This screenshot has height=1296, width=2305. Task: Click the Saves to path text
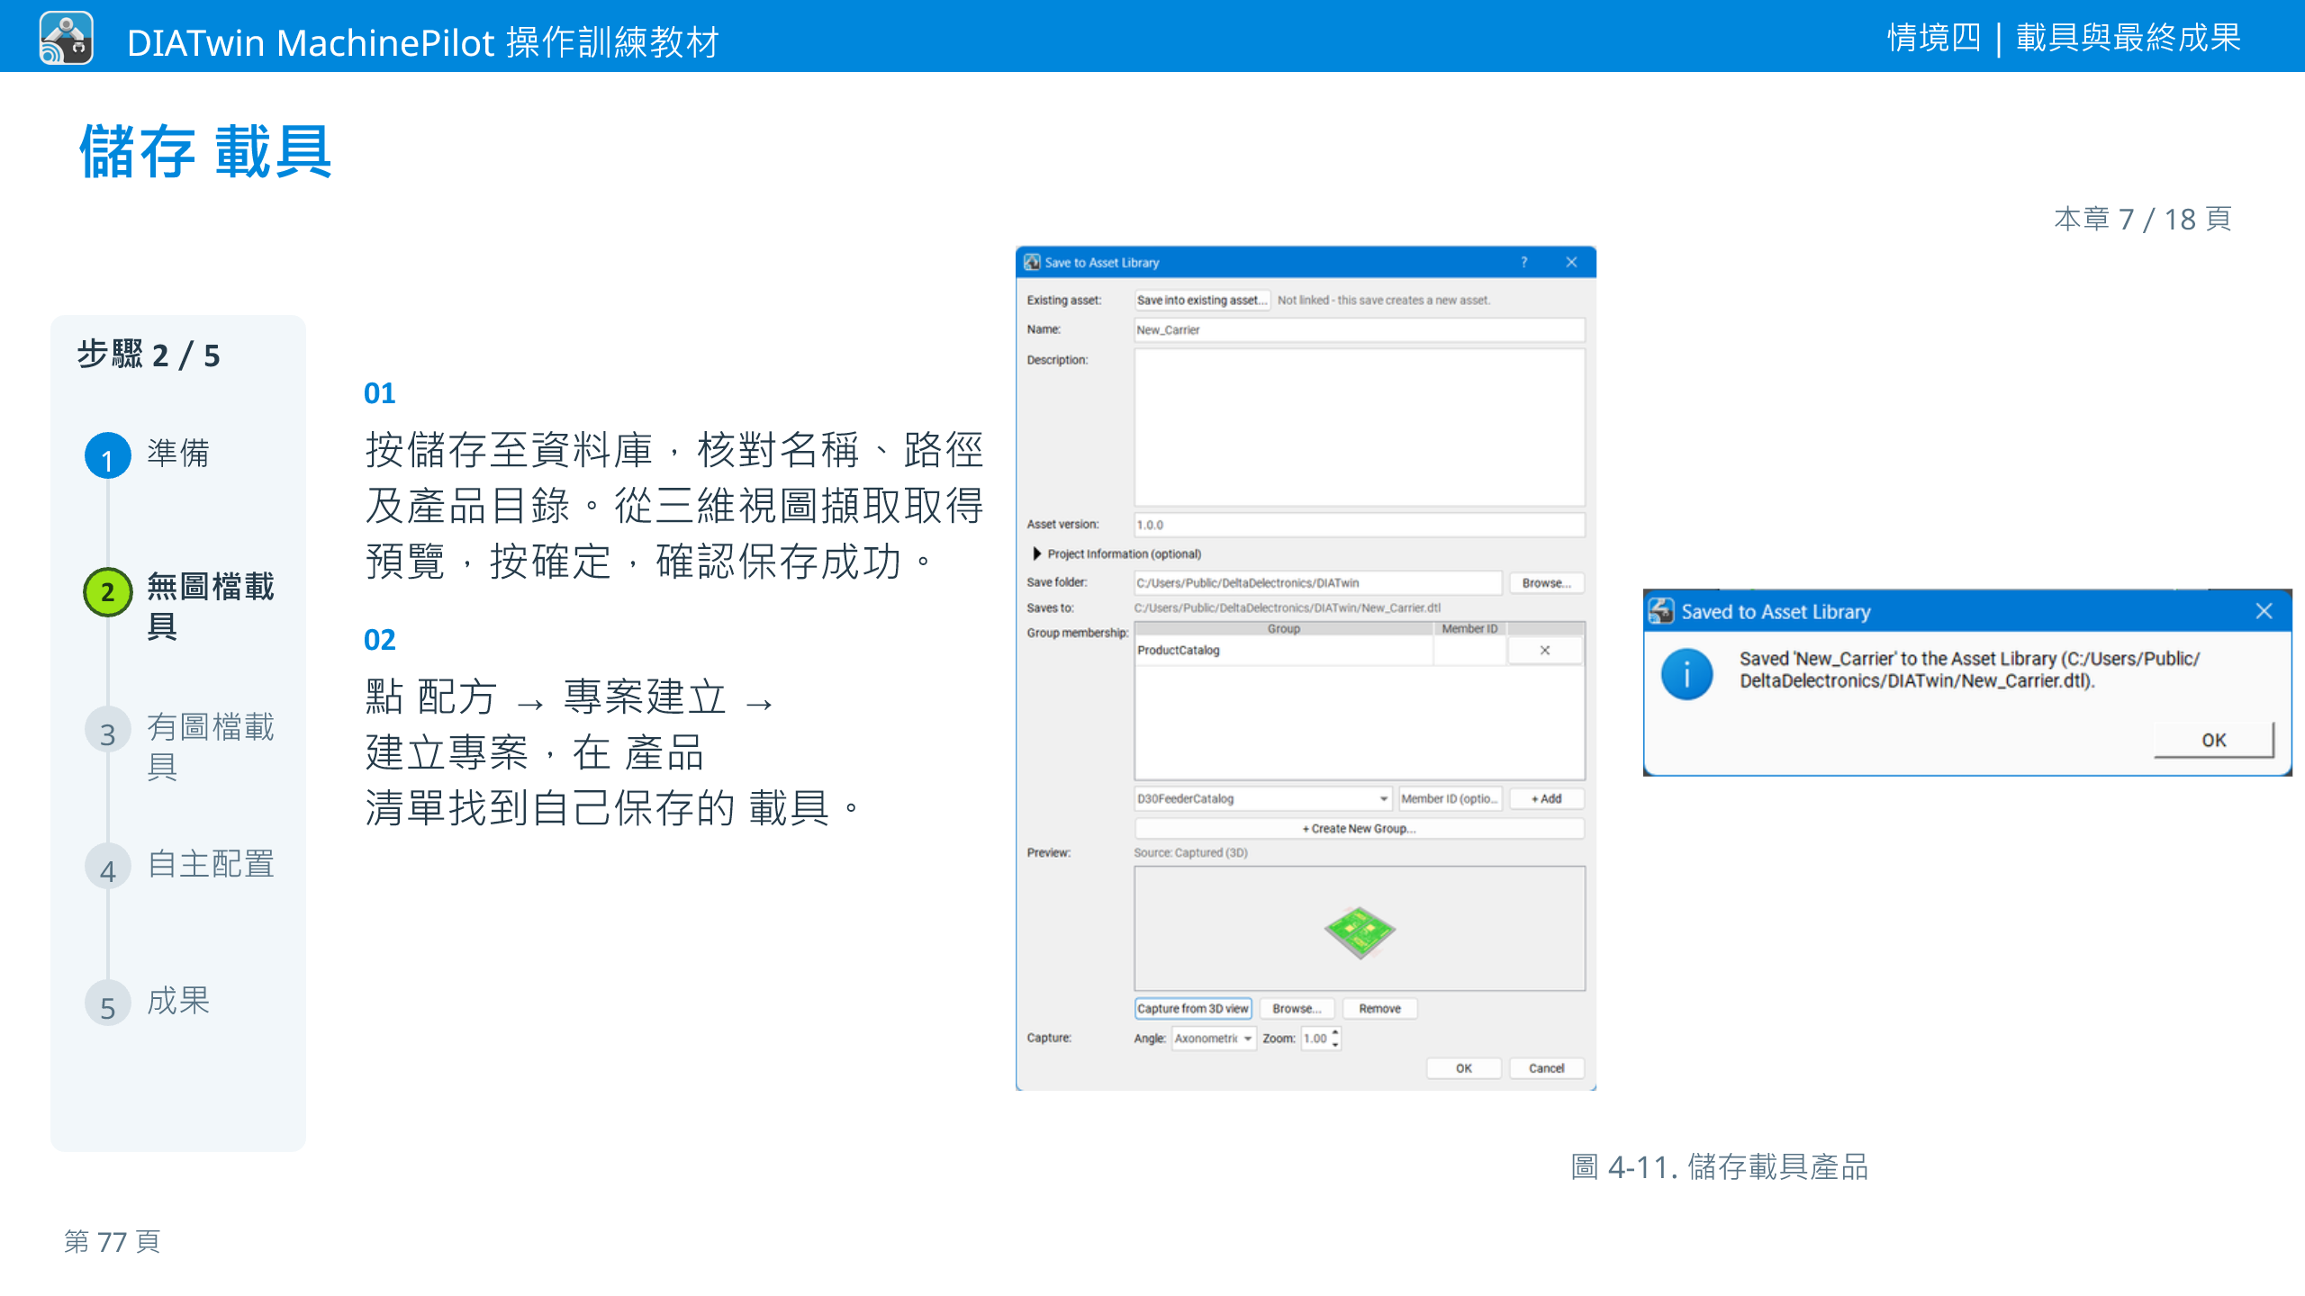tap(1287, 608)
